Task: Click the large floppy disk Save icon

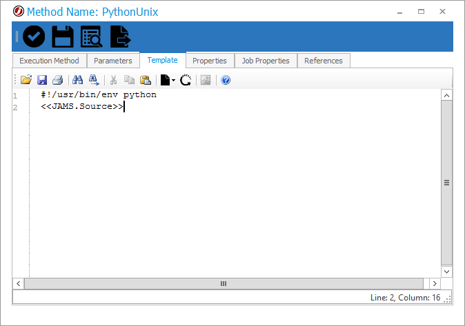Action: click(63, 37)
